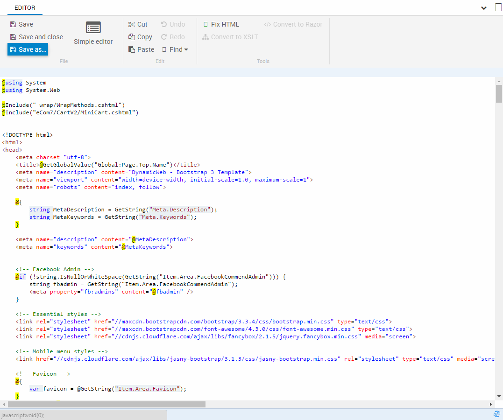Cut the selection using the scissors icon

point(132,24)
